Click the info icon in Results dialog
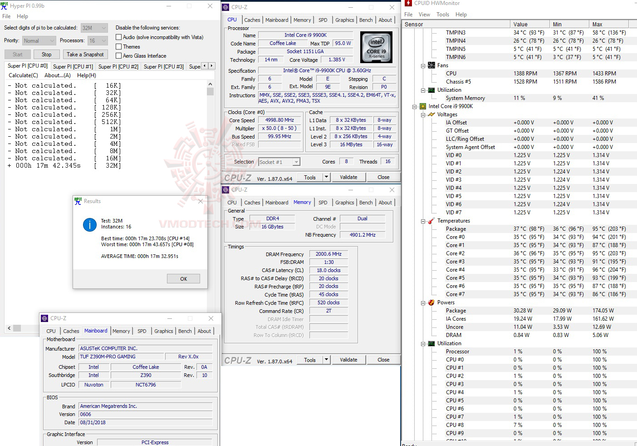 [x=89, y=225]
